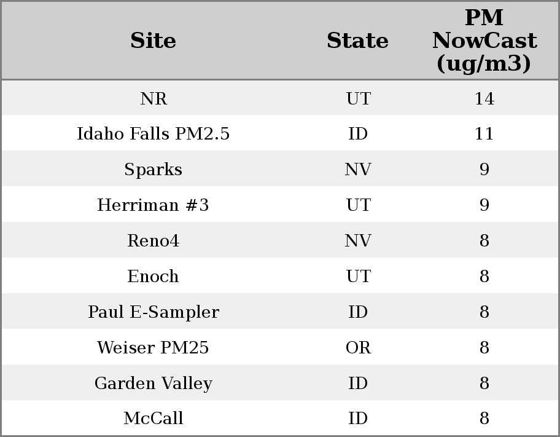The width and height of the screenshot is (560, 437).
Task: Select the Reno4 site cell
Action: [153, 241]
